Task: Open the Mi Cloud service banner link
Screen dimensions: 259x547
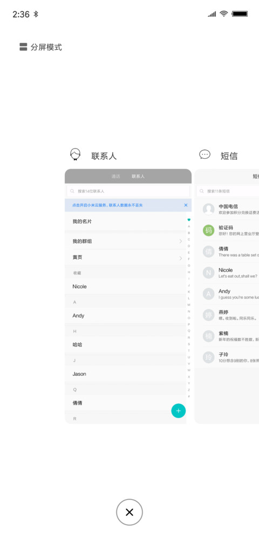Action: point(107,205)
